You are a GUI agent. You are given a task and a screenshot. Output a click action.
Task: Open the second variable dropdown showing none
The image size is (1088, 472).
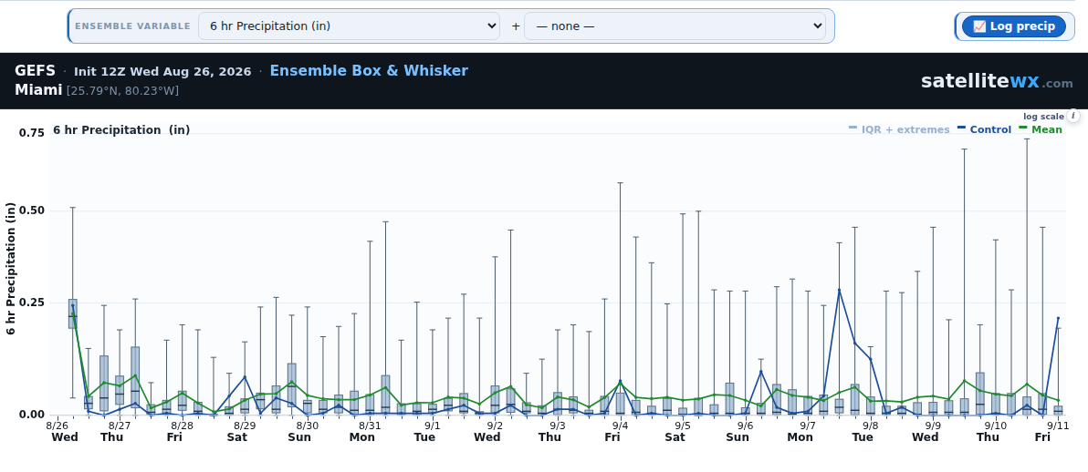pyautogui.click(x=675, y=26)
